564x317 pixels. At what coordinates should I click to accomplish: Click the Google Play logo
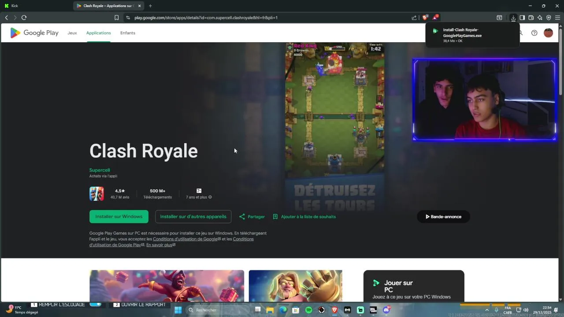[34, 33]
